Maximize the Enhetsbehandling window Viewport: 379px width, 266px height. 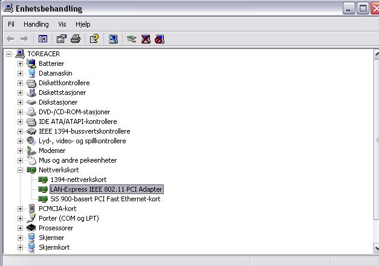point(363,8)
